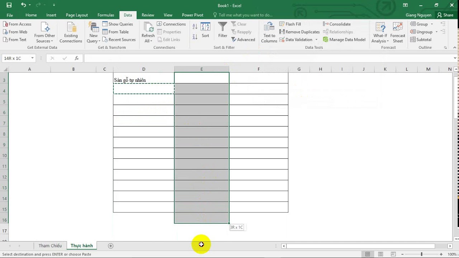Click the Giang Nguyen account name
Viewport: 459px width, 258px height.
(x=418, y=15)
